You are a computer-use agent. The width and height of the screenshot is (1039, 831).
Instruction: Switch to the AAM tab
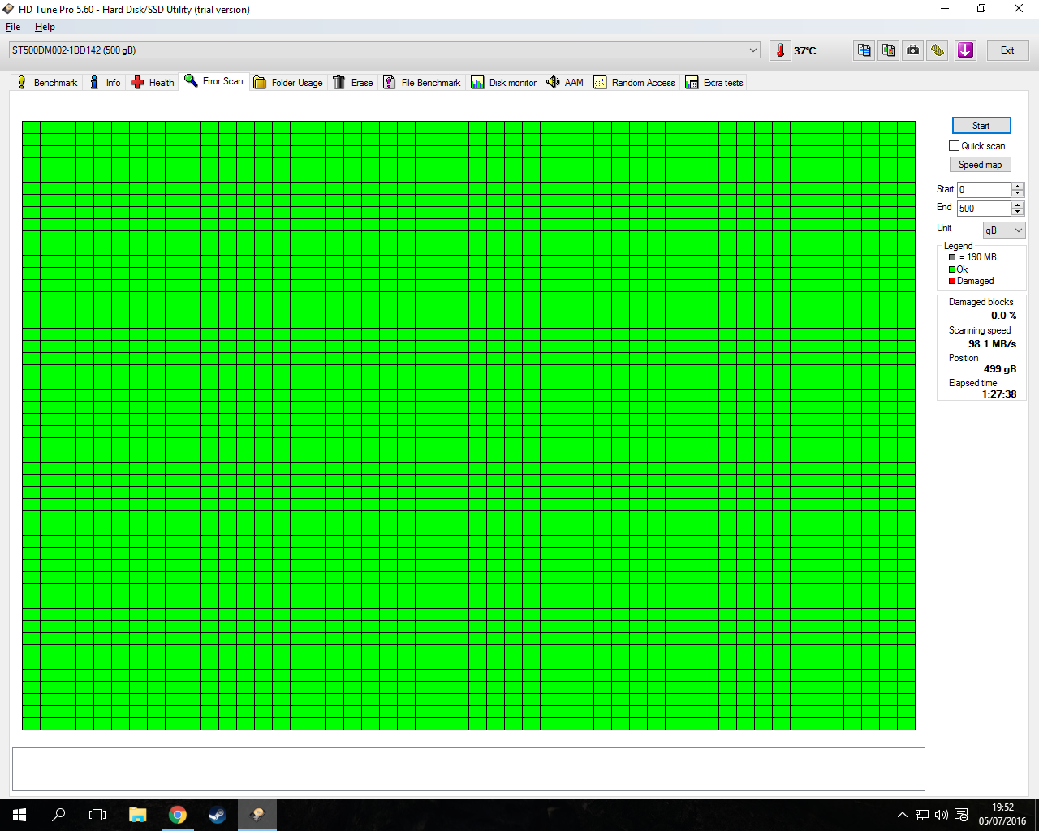pos(565,83)
